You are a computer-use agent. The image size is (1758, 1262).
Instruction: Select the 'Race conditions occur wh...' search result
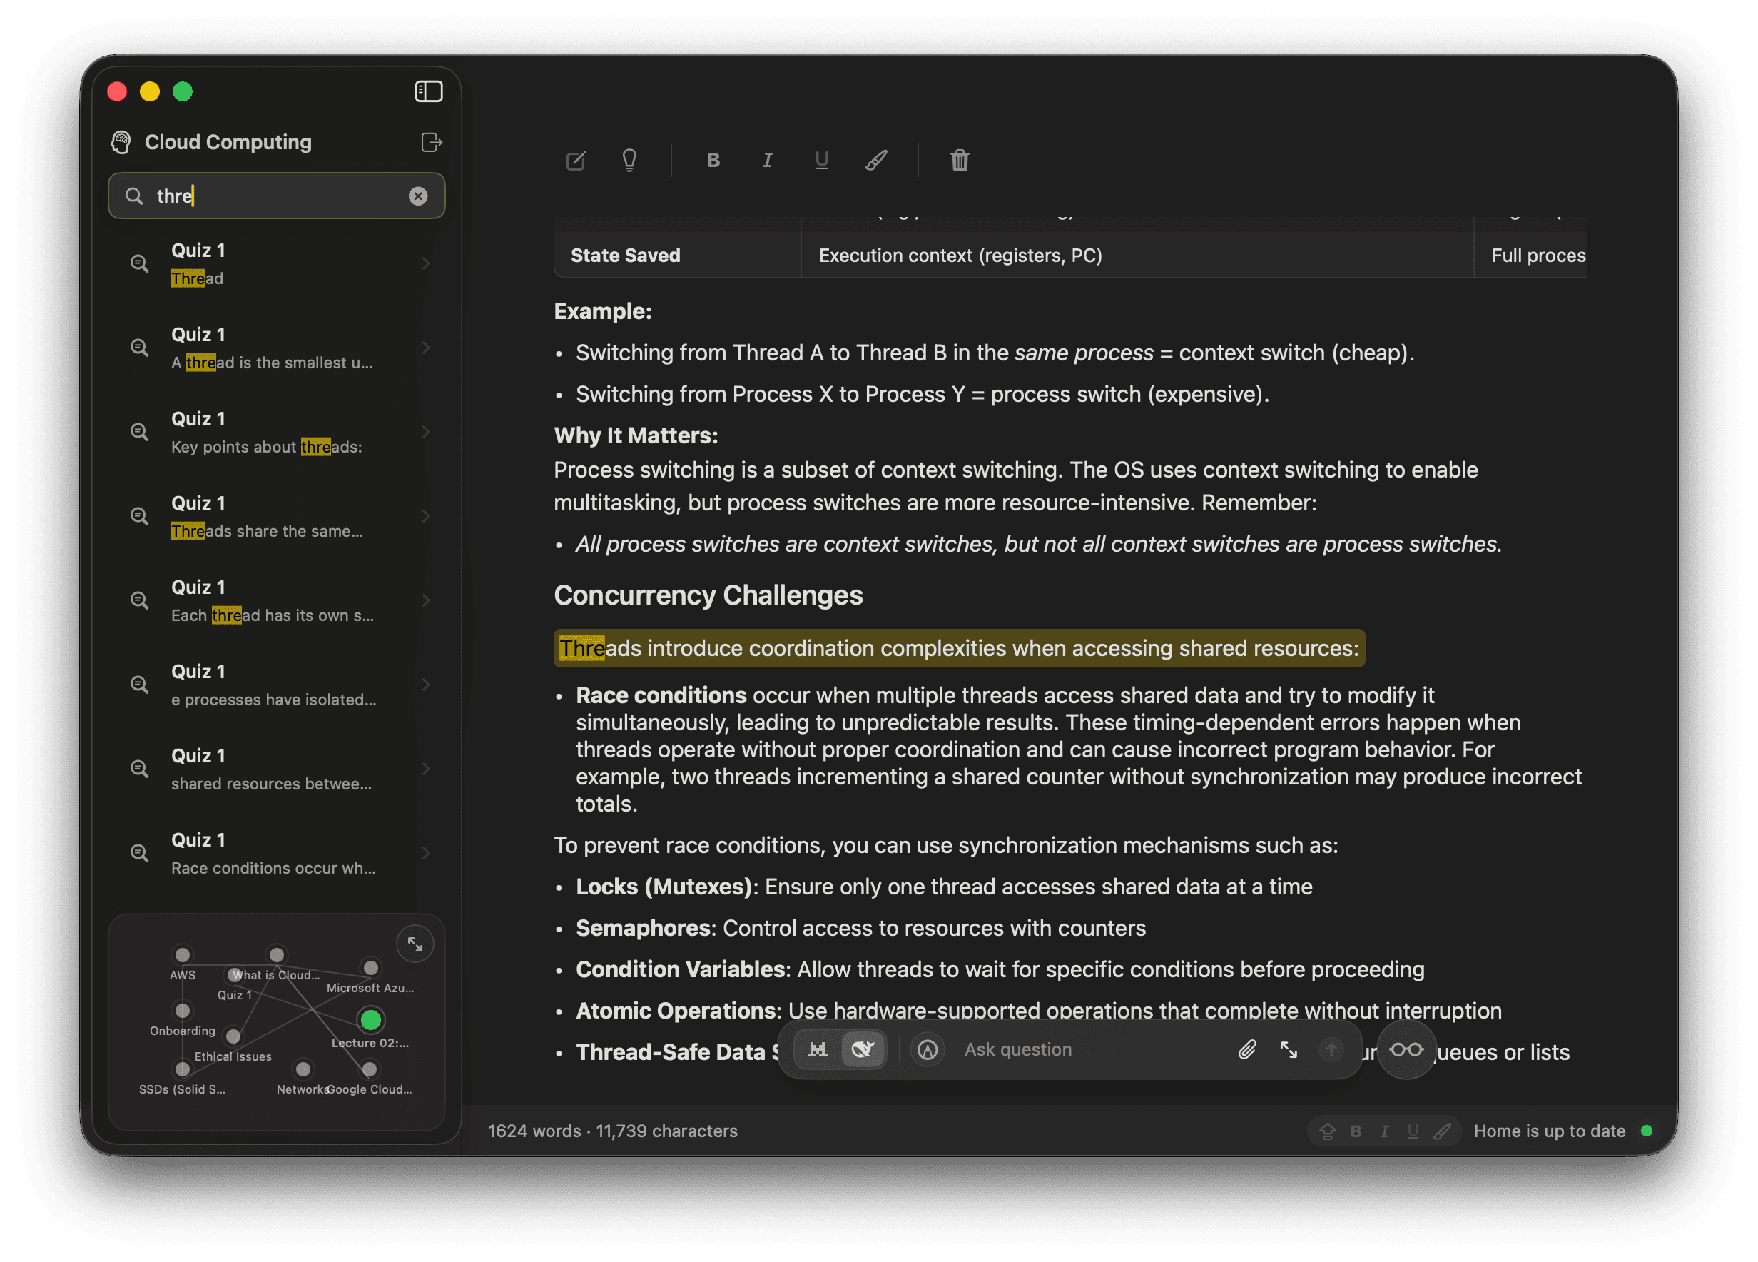coord(277,853)
